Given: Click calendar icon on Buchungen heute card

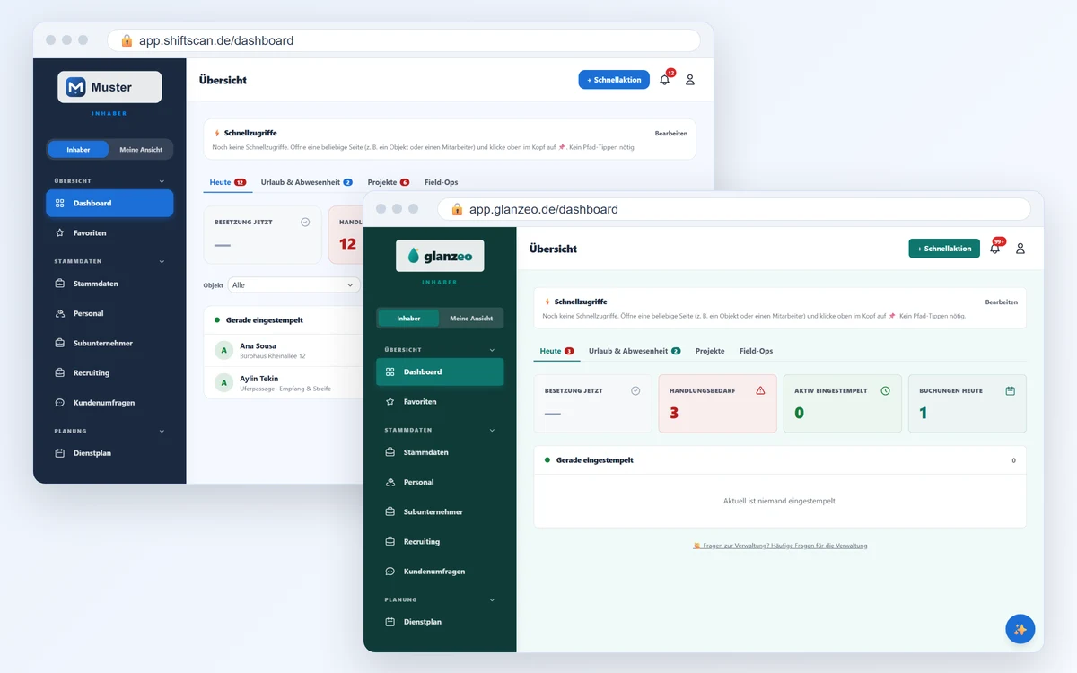Looking at the screenshot, I should tap(1010, 390).
